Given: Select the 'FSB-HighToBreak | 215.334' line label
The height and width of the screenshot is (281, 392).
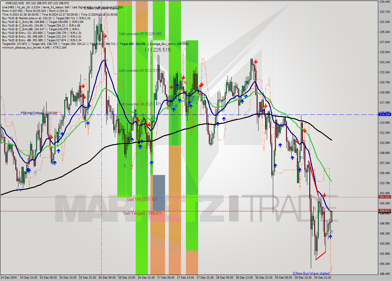Looking at the screenshot, I should click(x=39, y=113).
